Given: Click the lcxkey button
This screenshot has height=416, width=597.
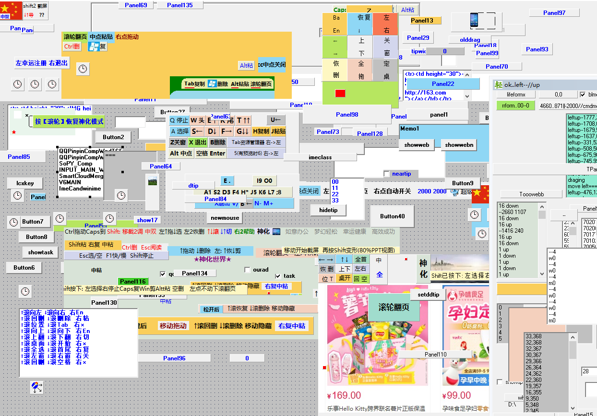Looking at the screenshot, I should coord(25,183).
